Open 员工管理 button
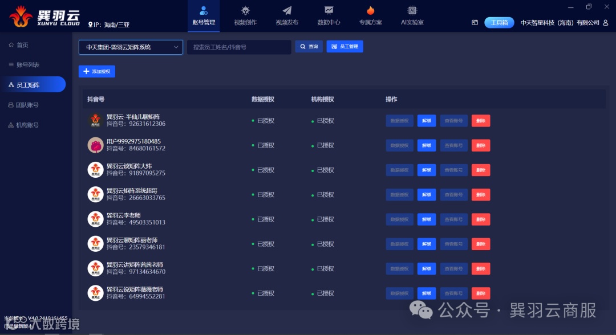Image resolution: width=616 pixels, height=335 pixels. [345, 46]
